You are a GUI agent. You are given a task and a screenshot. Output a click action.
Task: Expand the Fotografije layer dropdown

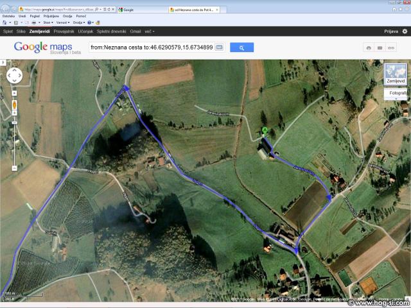pyautogui.click(x=397, y=93)
